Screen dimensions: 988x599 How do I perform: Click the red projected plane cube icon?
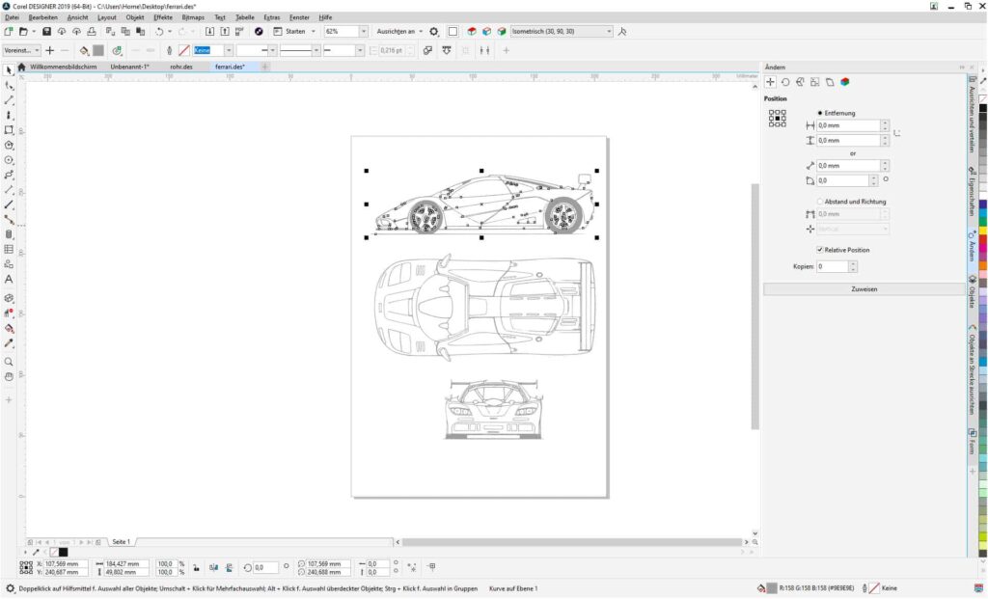click(x=471, y=31)
